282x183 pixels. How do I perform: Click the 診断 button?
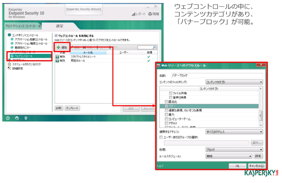[59, 108]
